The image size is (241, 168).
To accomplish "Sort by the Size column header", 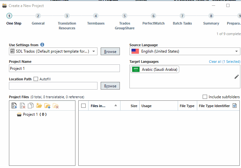I will click(x=130, y=106).
